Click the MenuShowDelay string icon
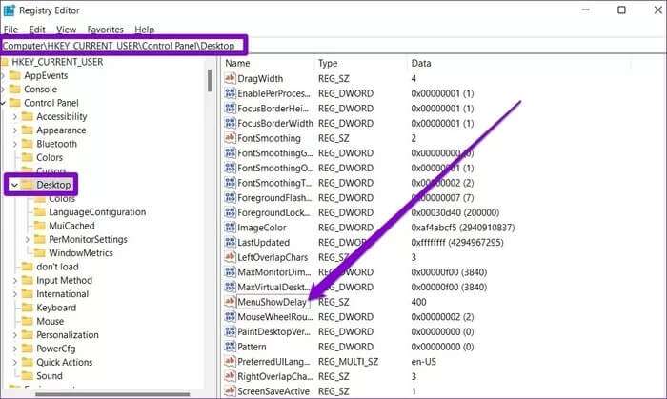Image resolution: width=667 pixels, height=399 pixels. point(230,302)
